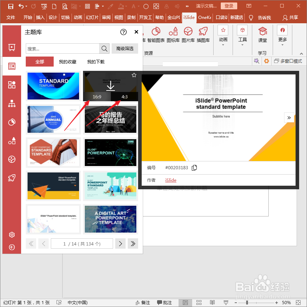
Task: Copy the template number #00203183
Action: (194, 167)
